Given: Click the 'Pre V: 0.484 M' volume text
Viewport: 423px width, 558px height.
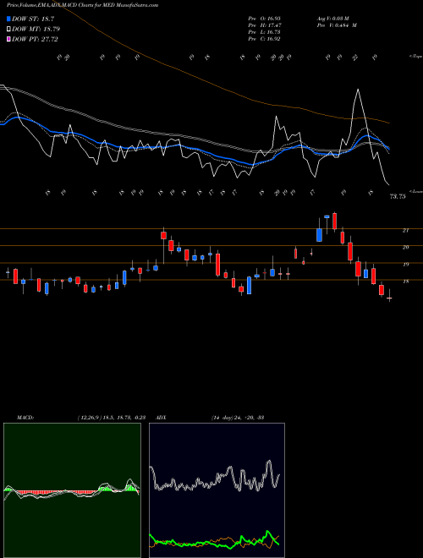Looking at the screenshot, I should click(x=337, y=25).
